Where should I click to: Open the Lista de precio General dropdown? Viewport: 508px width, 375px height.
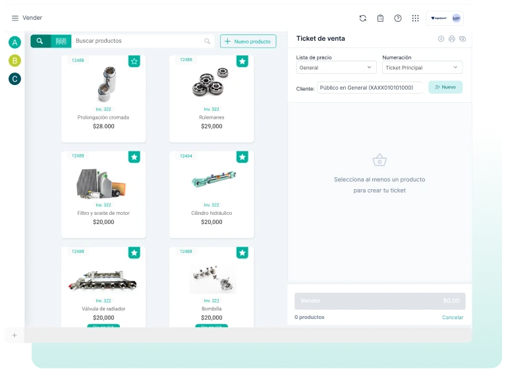click(336, 67)
